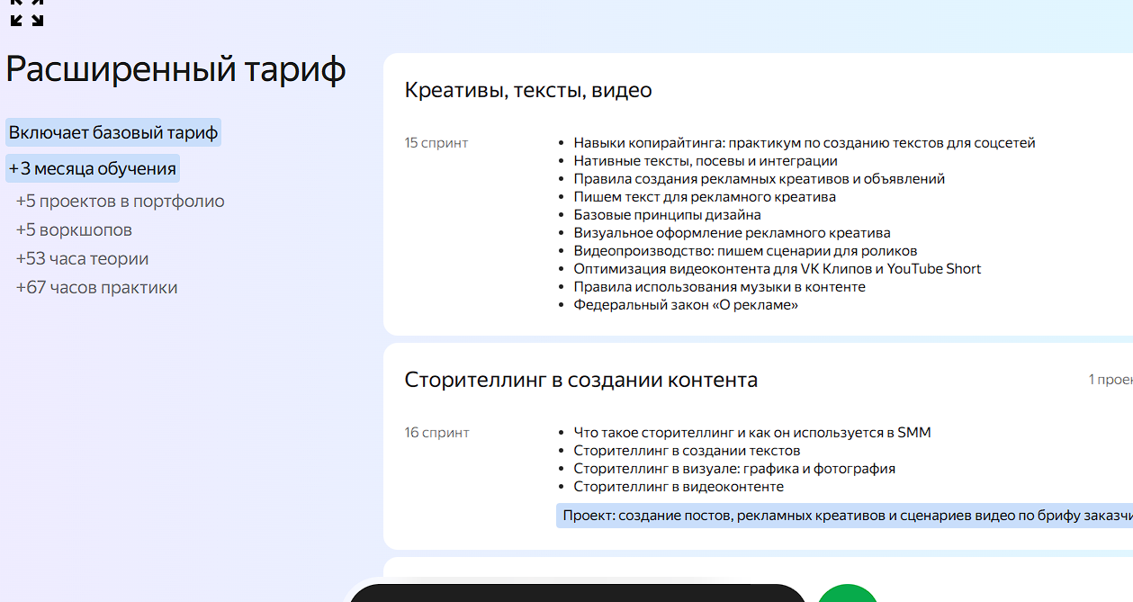1133x602 pixels.
Task: Click the '+3 месяца обучения' highlighted label
Action: point(93,168)
